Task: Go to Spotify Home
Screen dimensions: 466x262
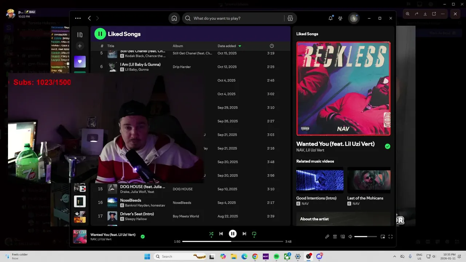Action: [x=174, y=18]
